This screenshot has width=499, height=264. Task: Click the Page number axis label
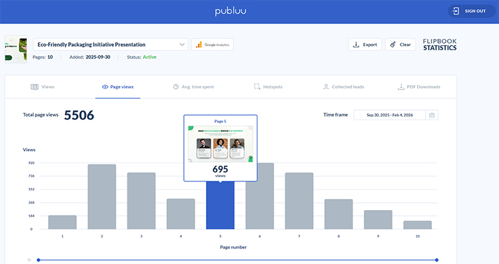[x=233, y=247]
